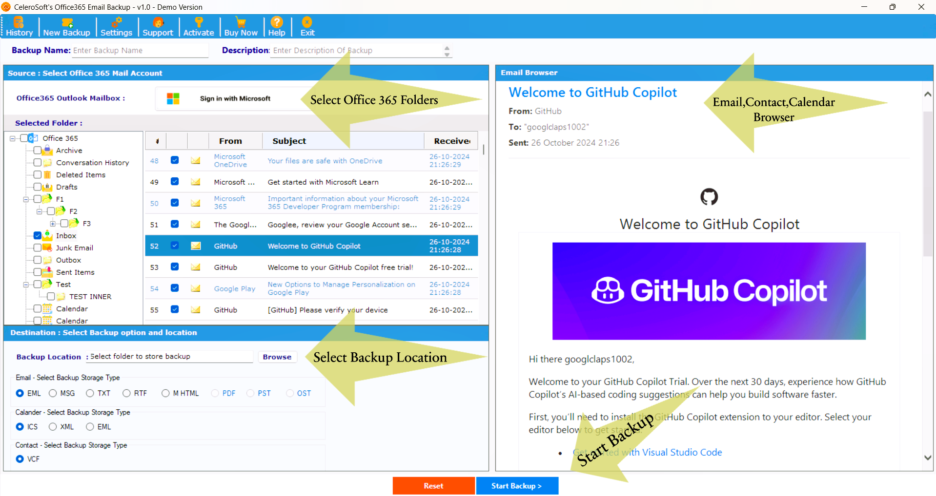Viewport: 936px width, 496px height.
Task: Click the Start Backup button
Action: (x=517, y=485)
